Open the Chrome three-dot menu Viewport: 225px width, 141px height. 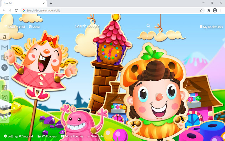pos(221,10)
